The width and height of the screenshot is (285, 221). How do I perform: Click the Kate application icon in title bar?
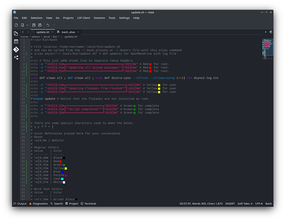15,12
